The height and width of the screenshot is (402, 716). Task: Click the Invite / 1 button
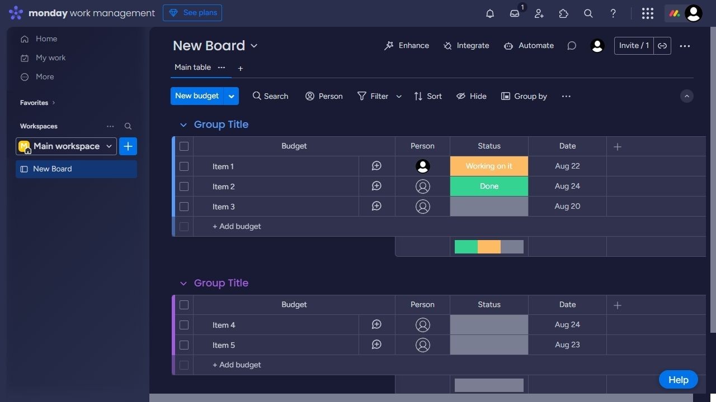pyautogui.click(x=634, y=45)
